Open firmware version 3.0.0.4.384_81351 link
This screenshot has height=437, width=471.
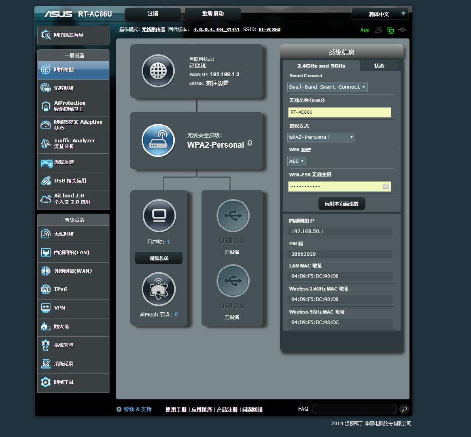click(216, 30)
